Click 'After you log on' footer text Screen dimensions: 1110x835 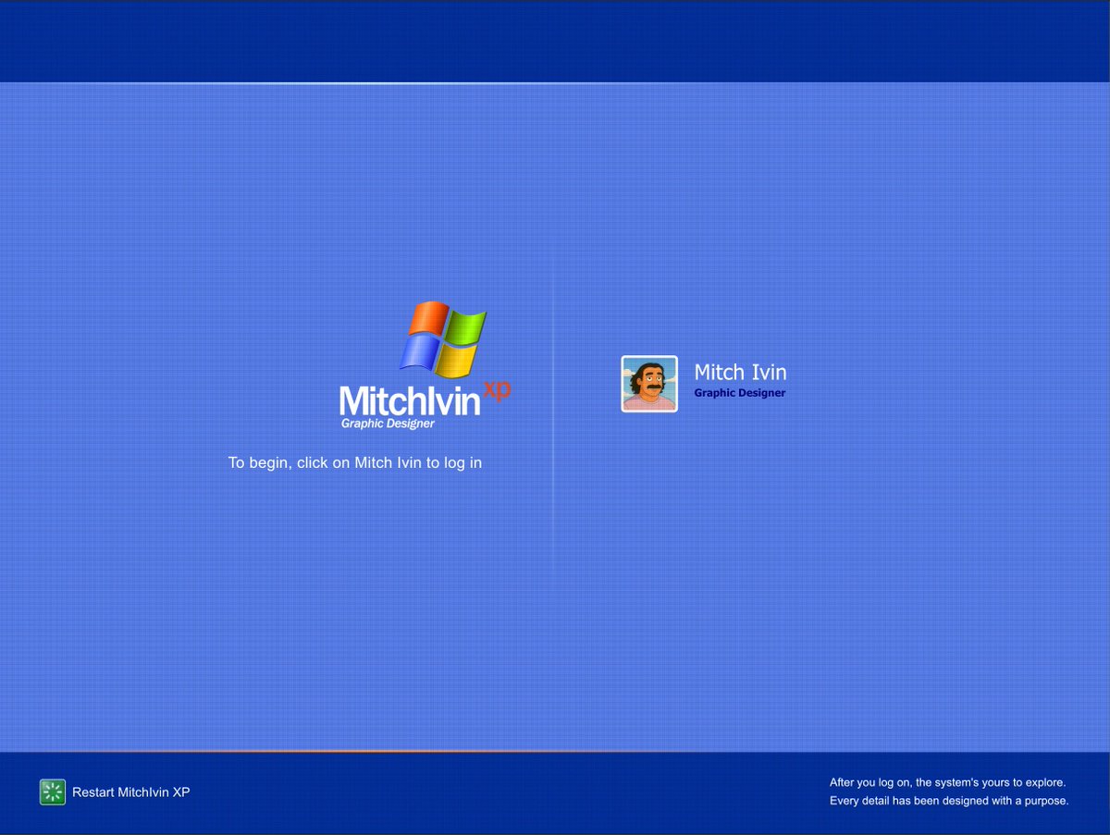947,782
